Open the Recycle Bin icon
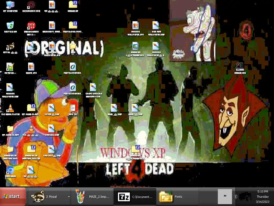This screenshot has width=274, height=206. [10, 27]
